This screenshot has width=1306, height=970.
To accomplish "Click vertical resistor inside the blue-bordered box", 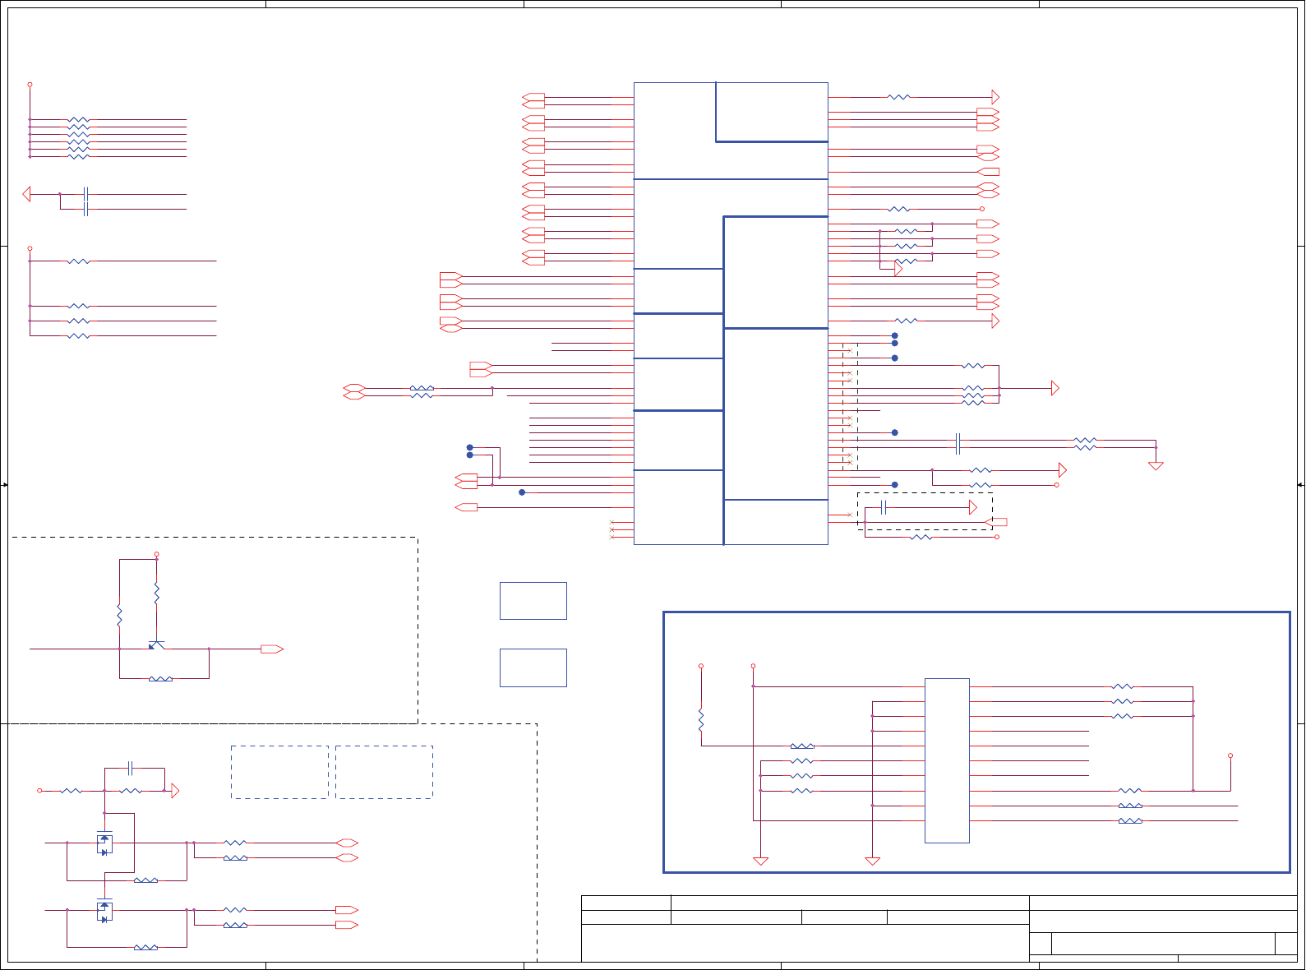I will click(701, 721).
